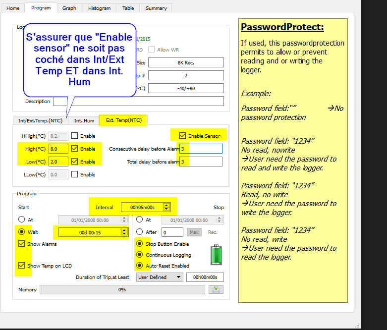Select the Start At radio button

[22, 220]
